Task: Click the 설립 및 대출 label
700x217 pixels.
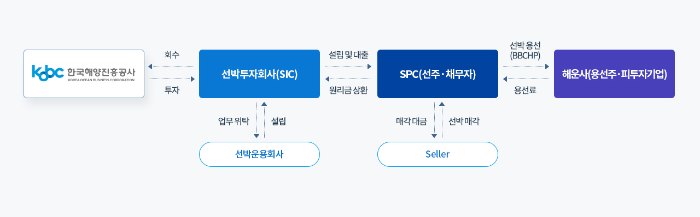Action: point(348,55)
